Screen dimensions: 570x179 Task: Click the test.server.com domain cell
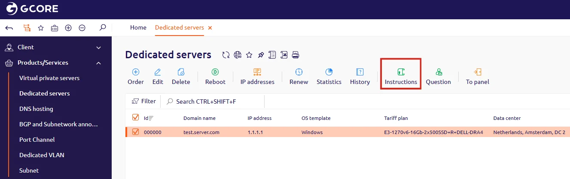click(x=201, y=132)
